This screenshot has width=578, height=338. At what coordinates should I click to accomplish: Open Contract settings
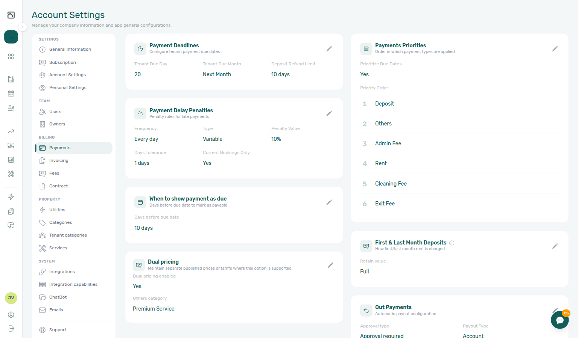coord(74,186)
